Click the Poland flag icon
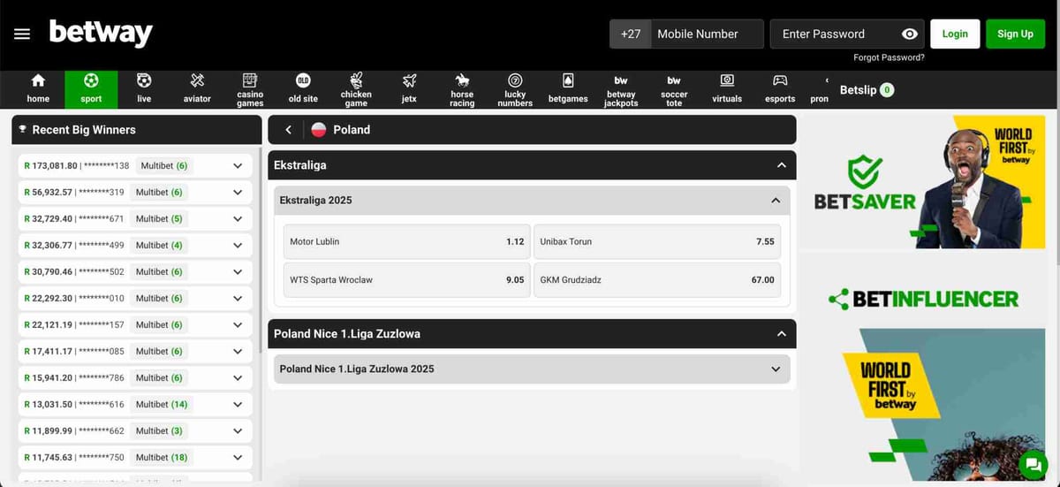Viewport: 1060px width, 487px height. 319,130
